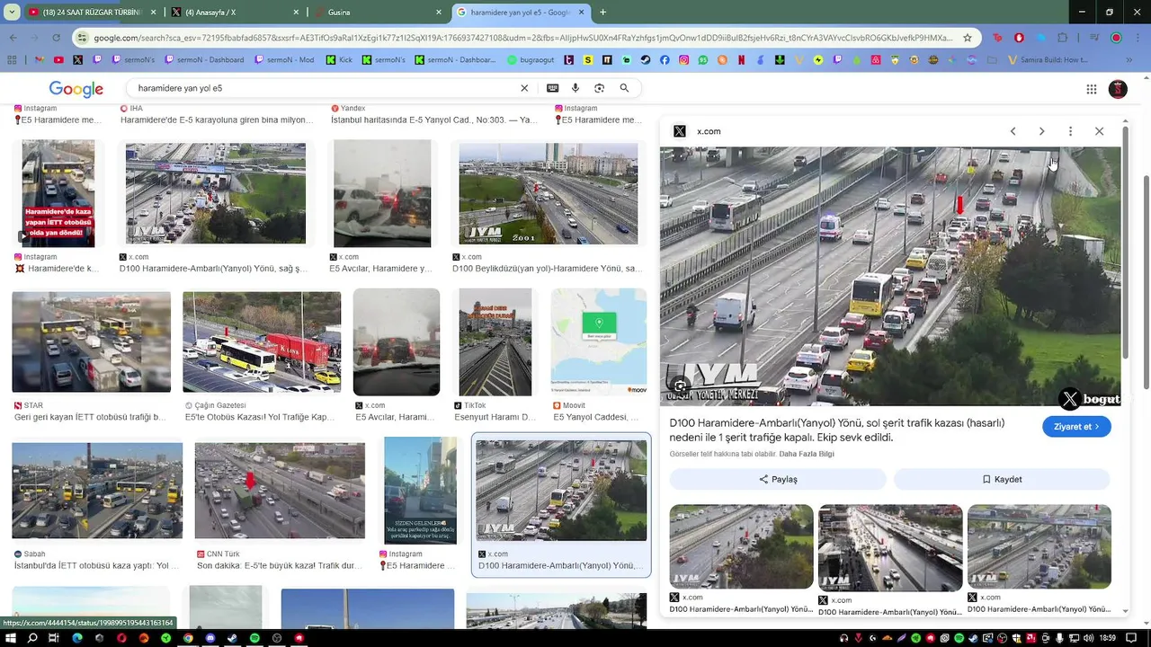
Task: Open 'Daha Fazla Bilgi' copyright link
Action: pyautogui.click(x=807, y=455)
